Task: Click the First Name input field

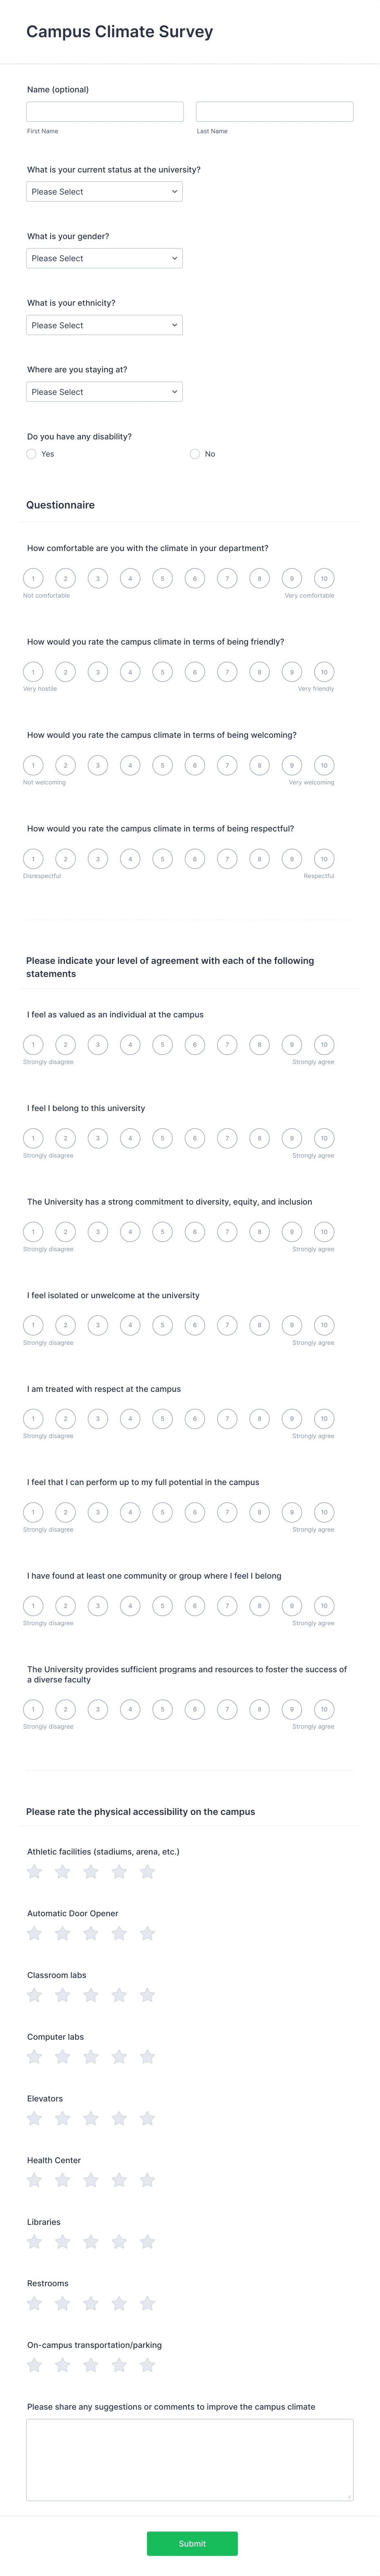Action: [x=105, y=111]
